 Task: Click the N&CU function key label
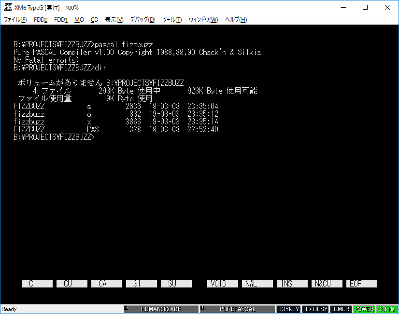327,284
